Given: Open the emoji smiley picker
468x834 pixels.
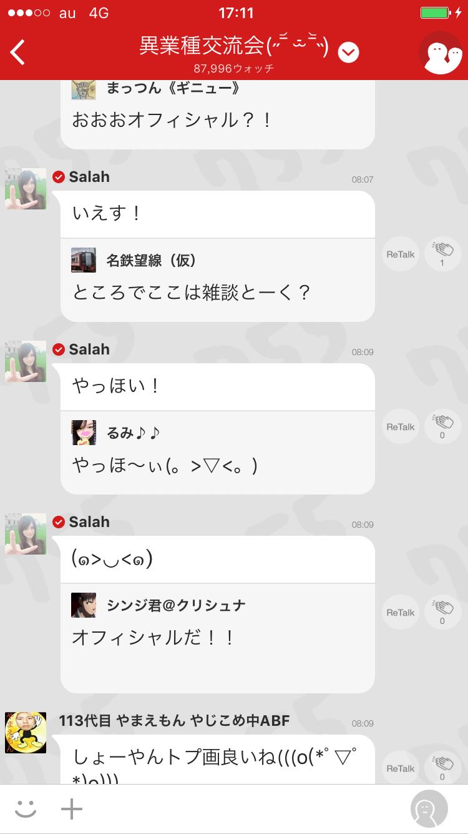Looking at the screenshot, I should click(26, 809).
